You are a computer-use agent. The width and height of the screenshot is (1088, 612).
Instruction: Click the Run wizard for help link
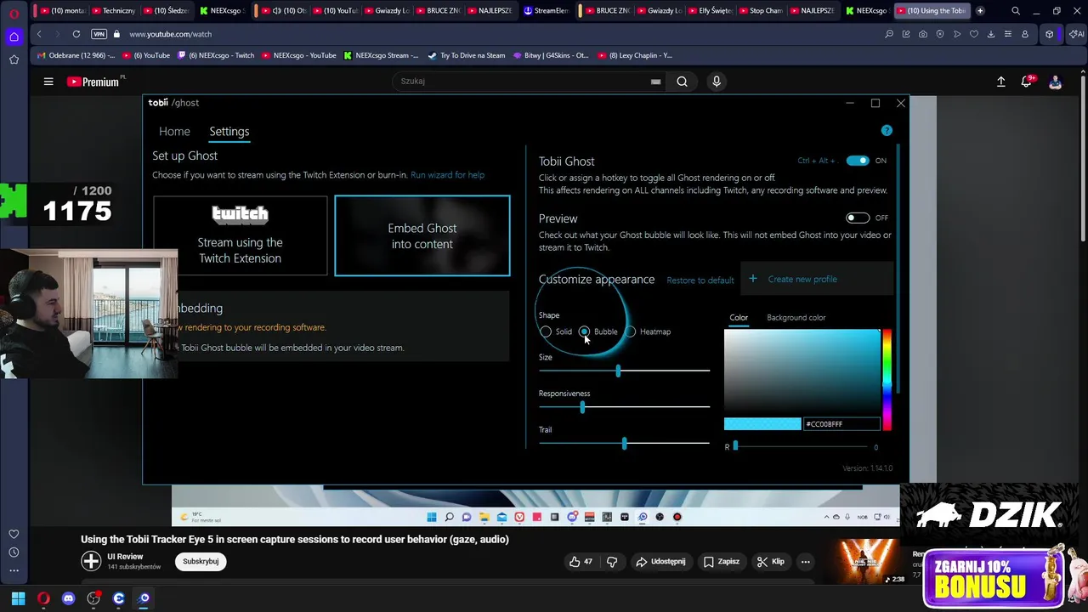447,175
